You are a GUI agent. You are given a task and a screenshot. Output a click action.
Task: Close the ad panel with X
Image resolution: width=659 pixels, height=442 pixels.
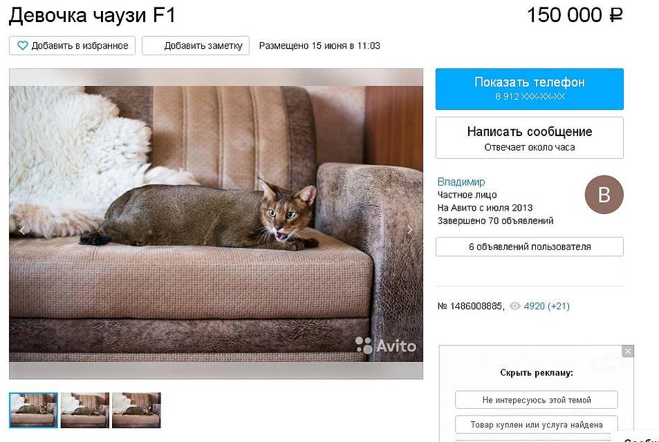point(627,352)
